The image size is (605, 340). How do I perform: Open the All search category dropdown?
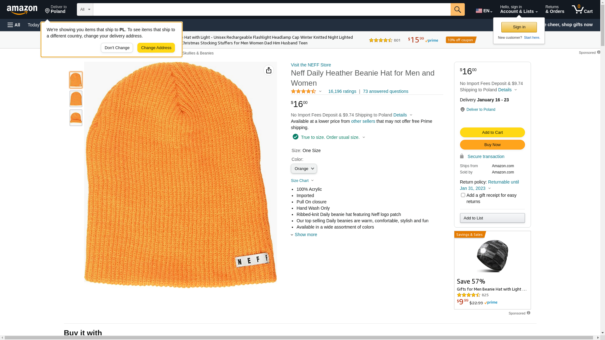click(85, 9)
